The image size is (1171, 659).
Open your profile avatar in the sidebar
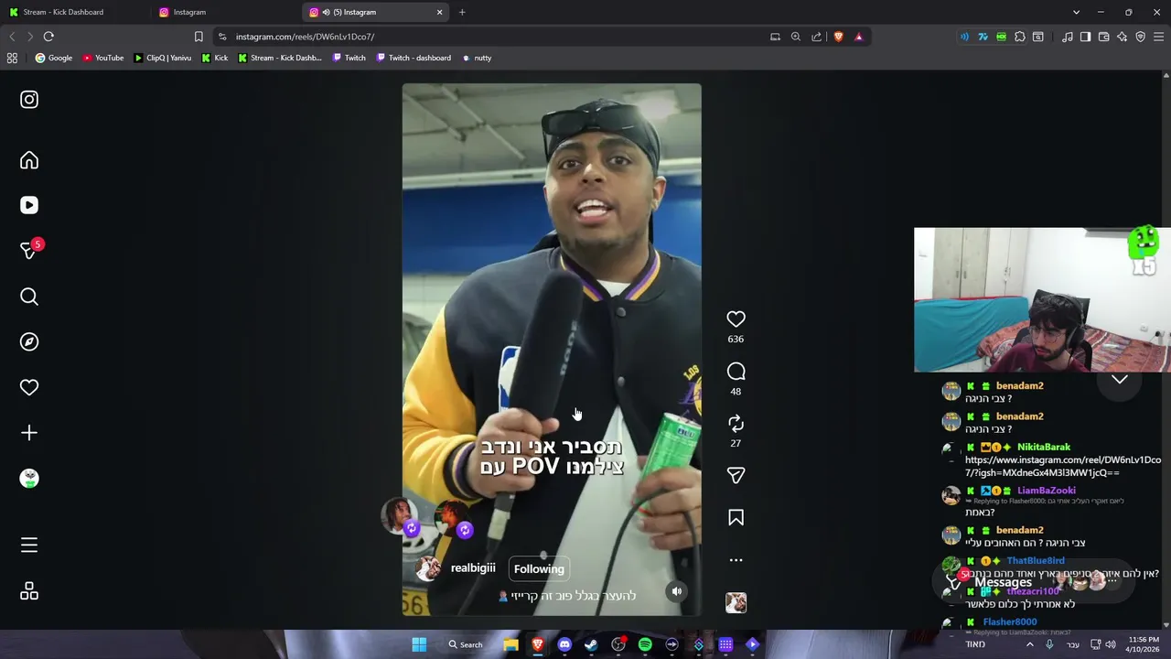pos(29,478)
